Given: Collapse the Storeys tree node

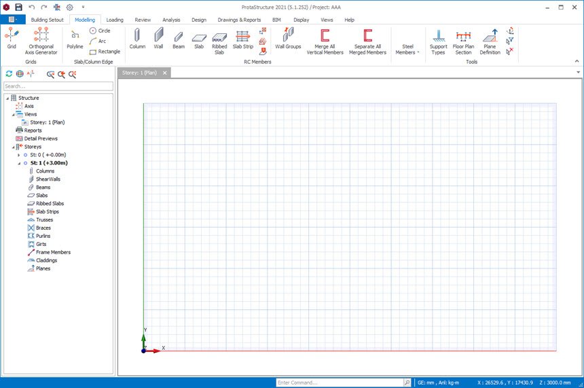Looking at the screenshot, I should coord(13,147).
